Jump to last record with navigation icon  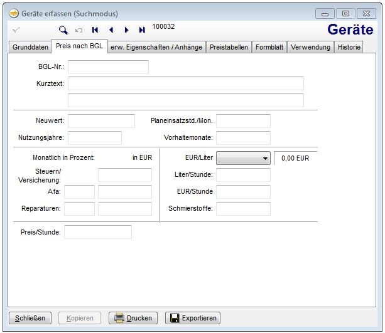point(142,29)
